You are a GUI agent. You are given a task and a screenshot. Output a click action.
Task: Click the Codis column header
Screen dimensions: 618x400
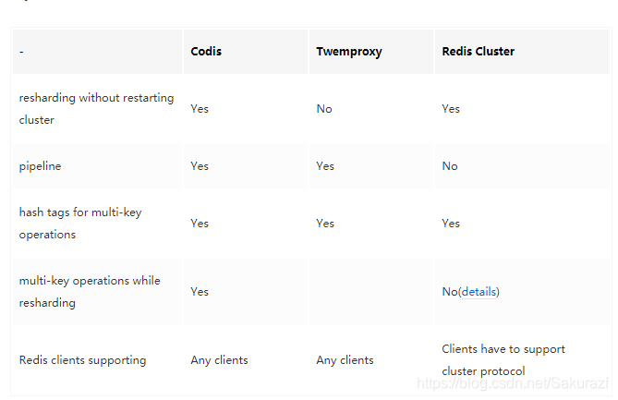206,52
